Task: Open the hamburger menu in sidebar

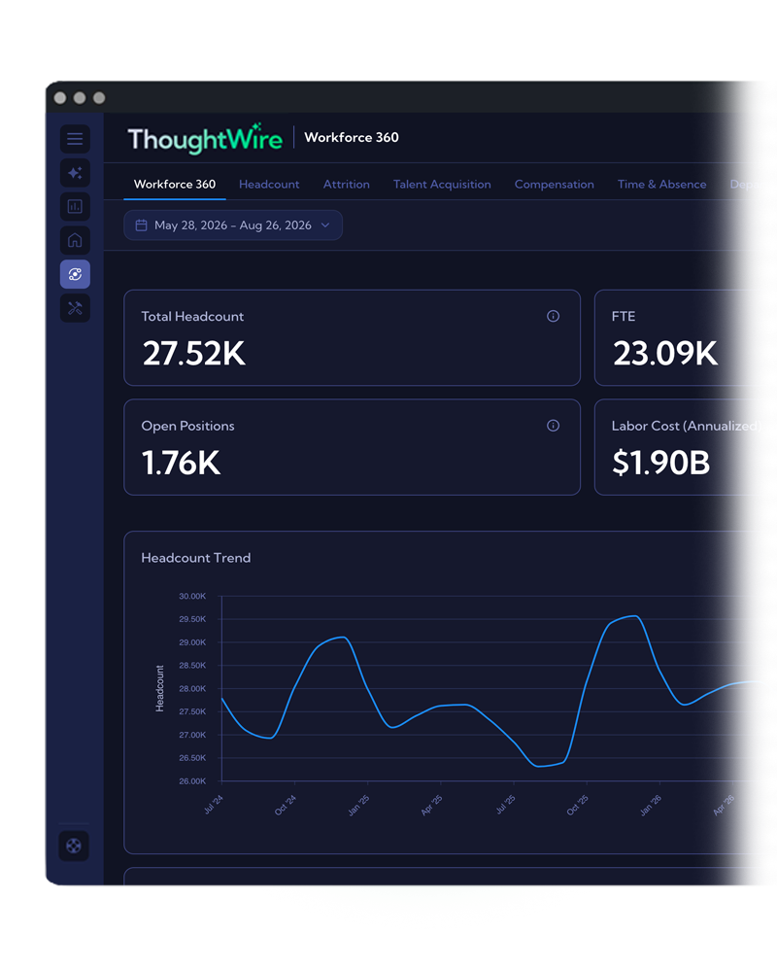Action: tap(76, 139)
